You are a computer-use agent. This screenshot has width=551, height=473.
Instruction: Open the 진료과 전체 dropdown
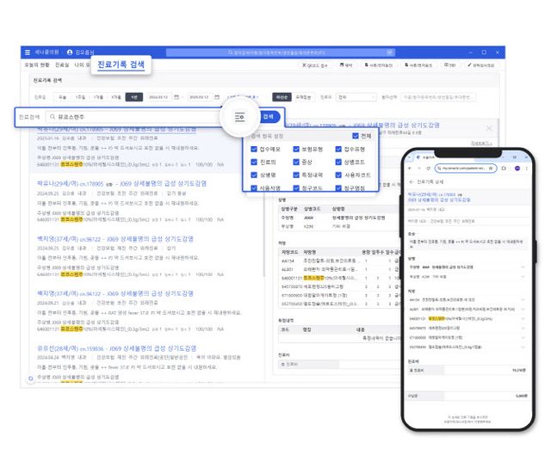(x=356, y=97)
